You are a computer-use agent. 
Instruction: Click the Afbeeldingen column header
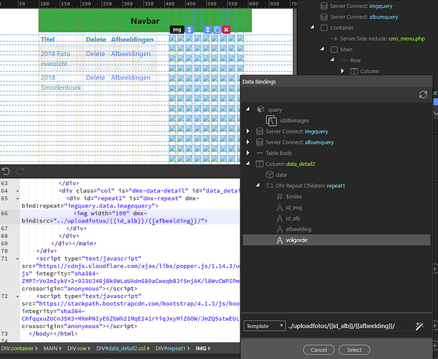[x=132, y=39]
